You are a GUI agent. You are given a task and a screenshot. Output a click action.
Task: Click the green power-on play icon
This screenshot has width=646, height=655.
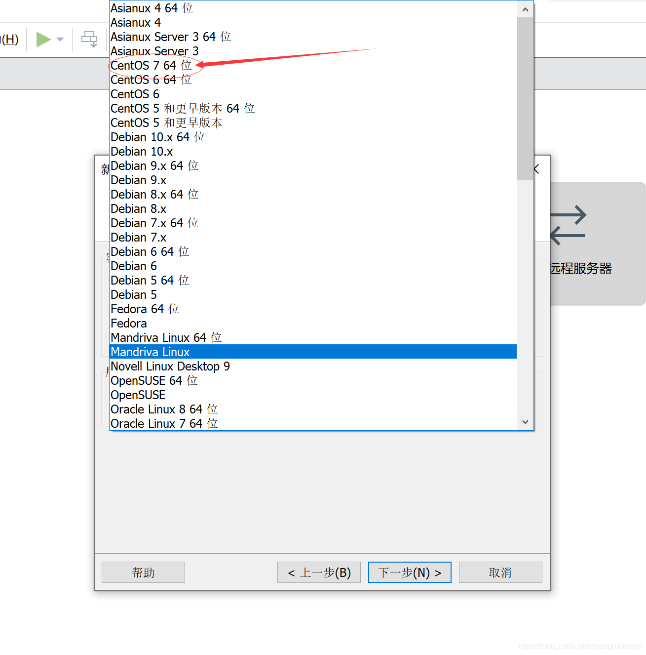point(43,40)
